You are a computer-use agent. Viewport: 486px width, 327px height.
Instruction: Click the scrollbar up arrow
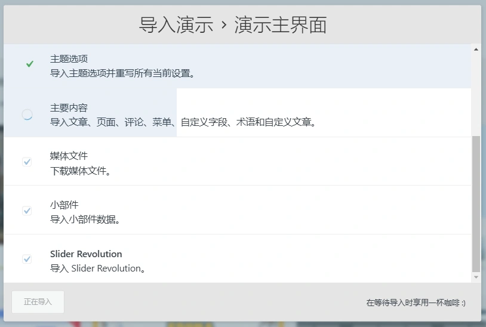476,50
